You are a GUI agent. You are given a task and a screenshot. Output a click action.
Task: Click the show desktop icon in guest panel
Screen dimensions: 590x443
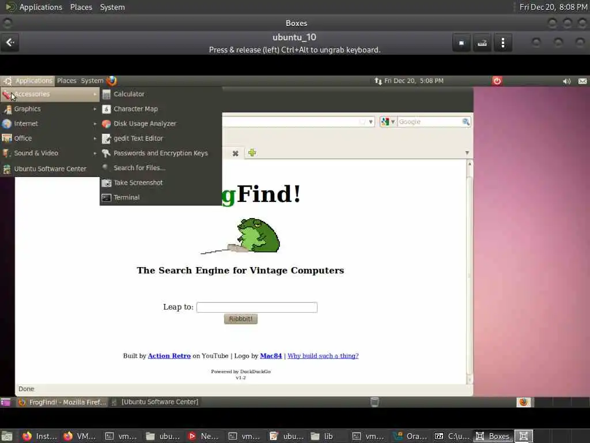tap(6, 402)
